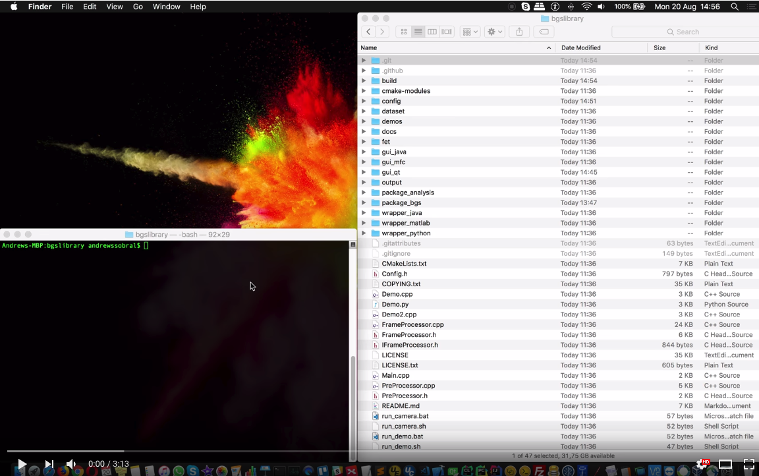Image resolution: width=759 pixels, height=476 pixels.
Task: Open the Edit menu
Action: (x=90, y=7)
